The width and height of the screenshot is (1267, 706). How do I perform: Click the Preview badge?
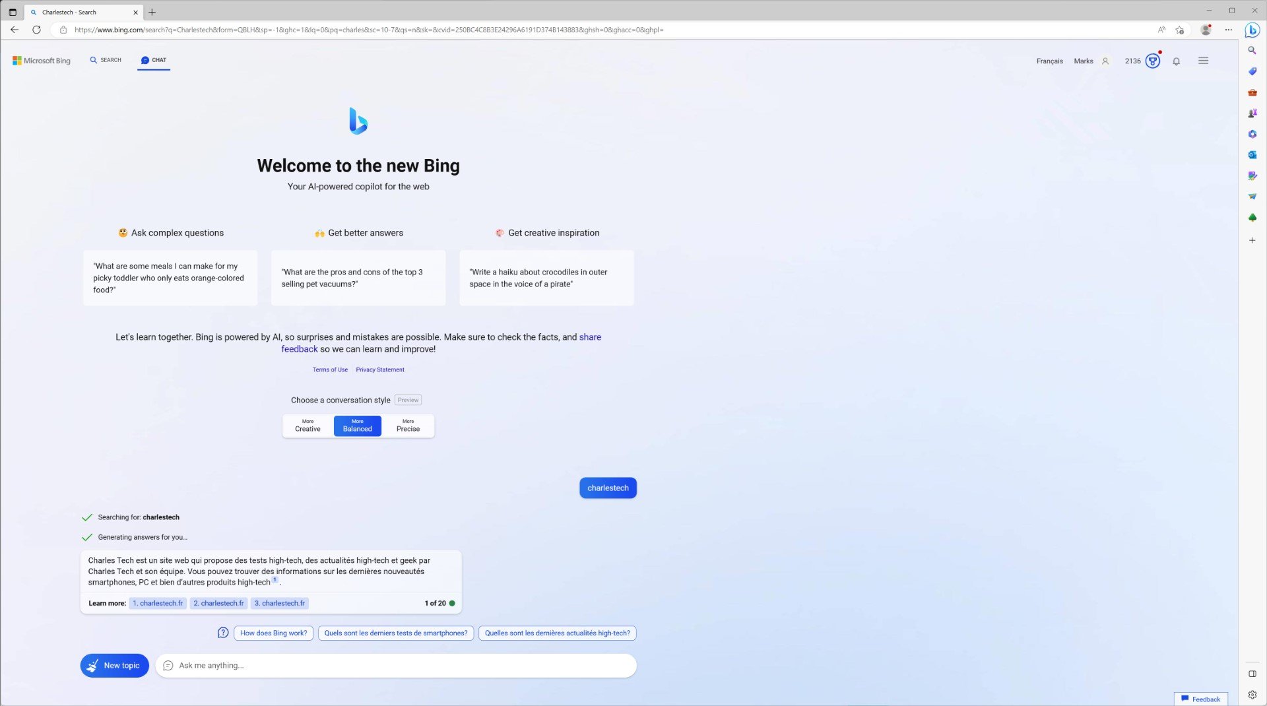pos(408,400)
